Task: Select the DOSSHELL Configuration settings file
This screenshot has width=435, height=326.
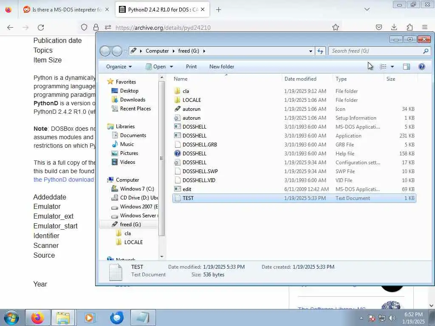Action: pyautogui.click(x=294, y=163)
